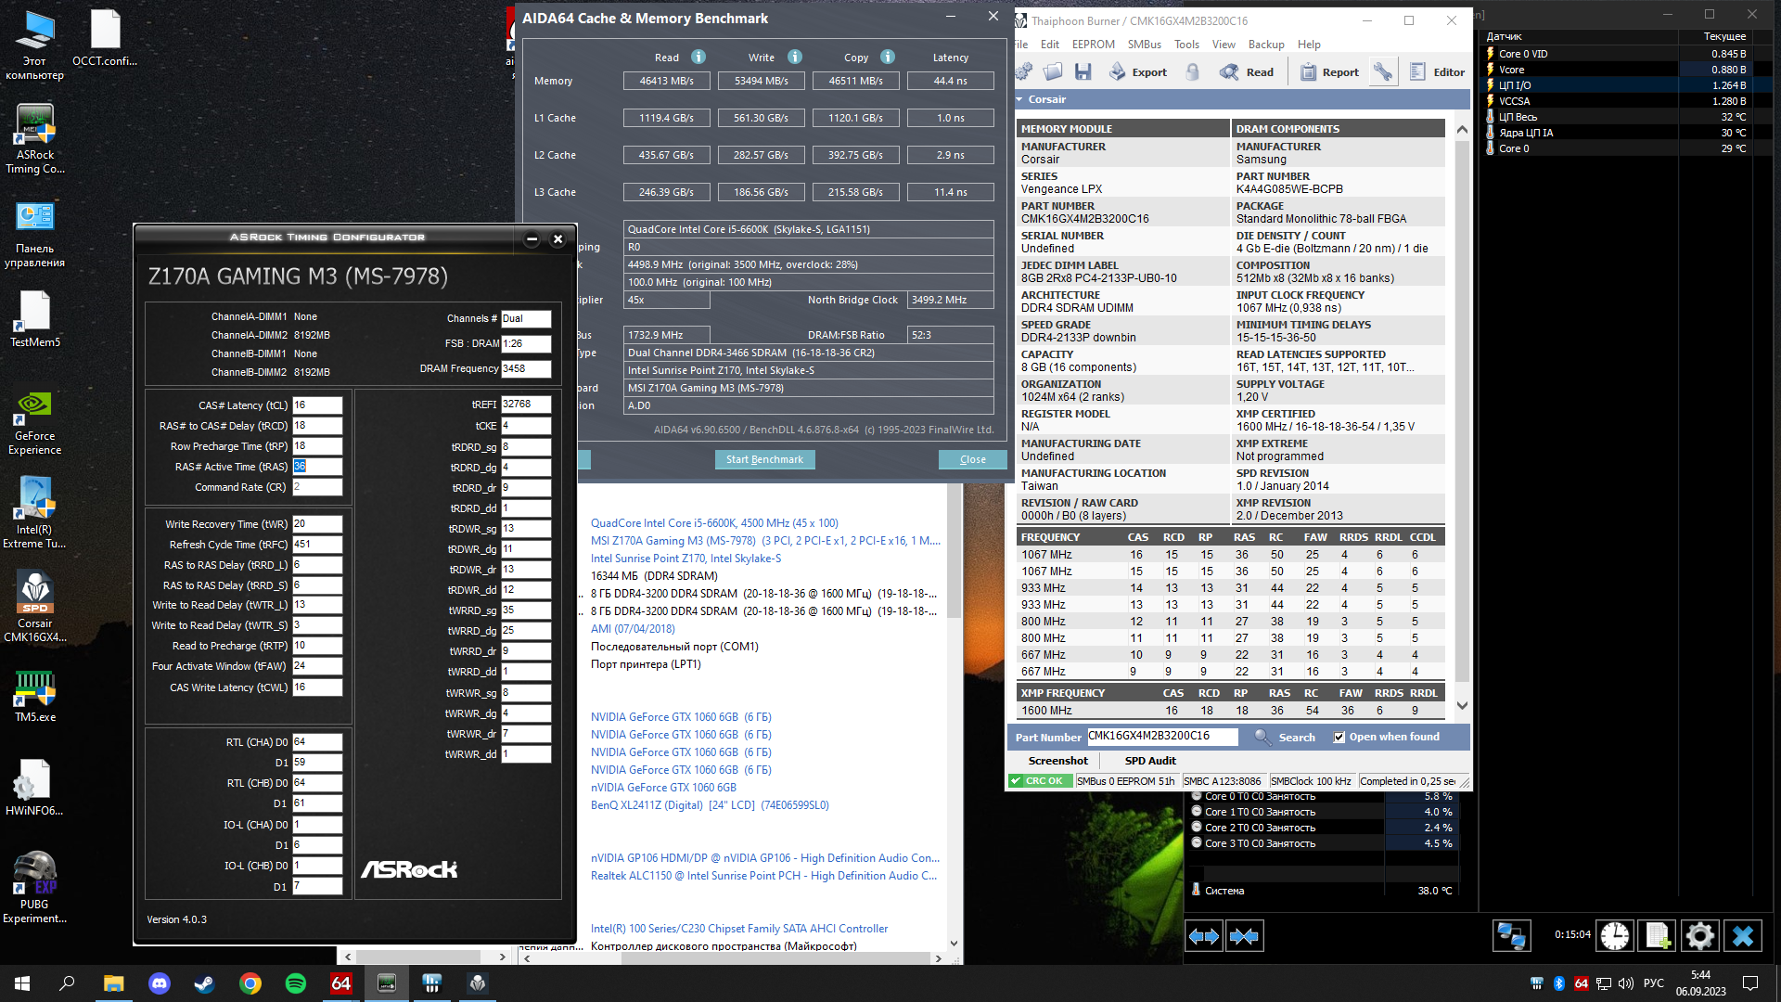Toggle the Open when found checkbox
Image resolution: width=1781 pixels, height=1002 pixels.
click(x=1339, y=738)
